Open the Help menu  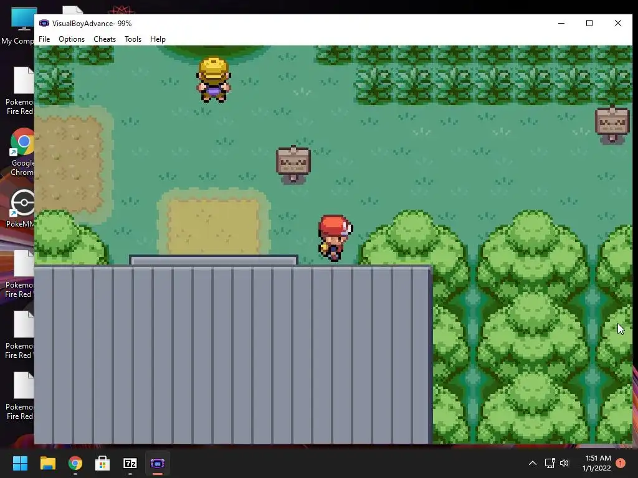pos(158,39)
